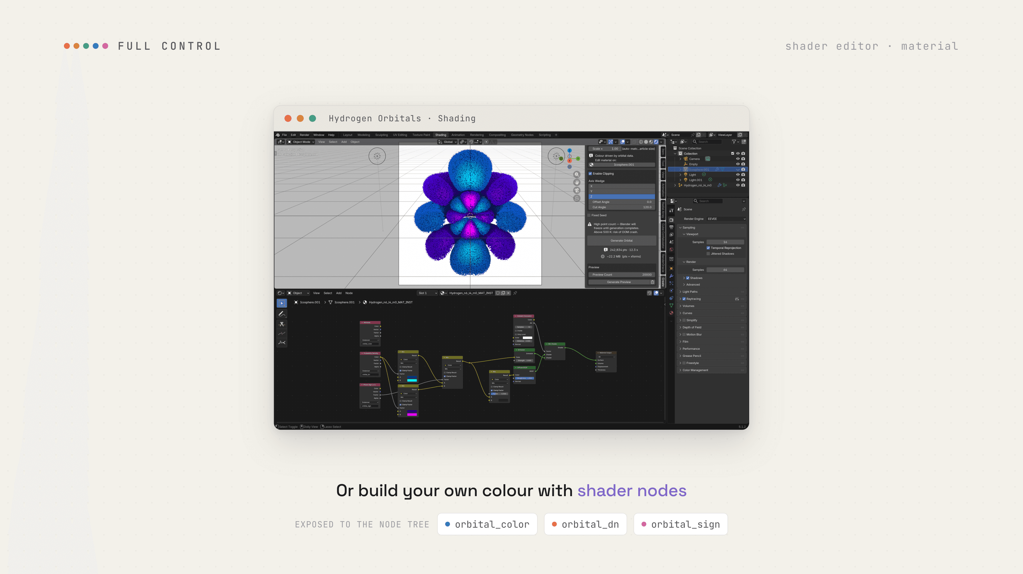Open the Particles properties tab icon
This screenshot has height=574, width=1023.
(671, 283)
